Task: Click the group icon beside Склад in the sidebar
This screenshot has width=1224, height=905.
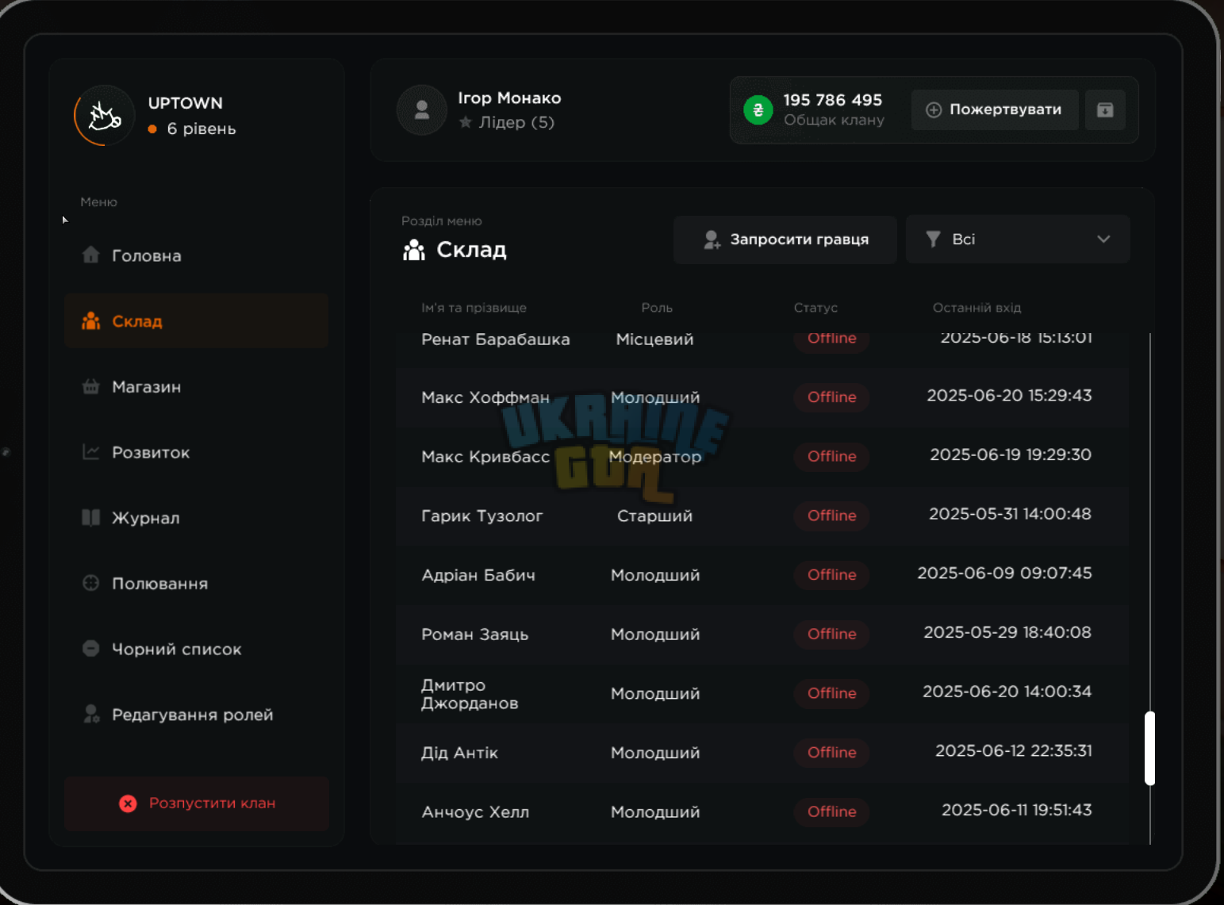Action: point(91,320)
